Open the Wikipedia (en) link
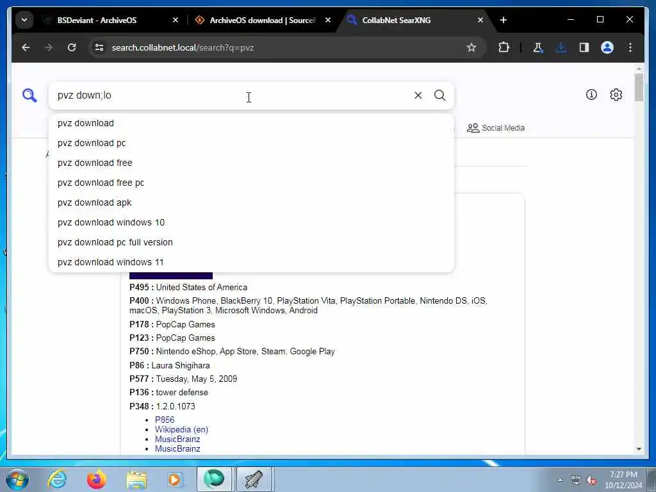656x492 pixels. (181, 429)
